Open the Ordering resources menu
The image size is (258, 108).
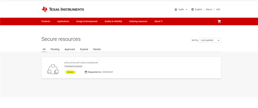point(138,21)
